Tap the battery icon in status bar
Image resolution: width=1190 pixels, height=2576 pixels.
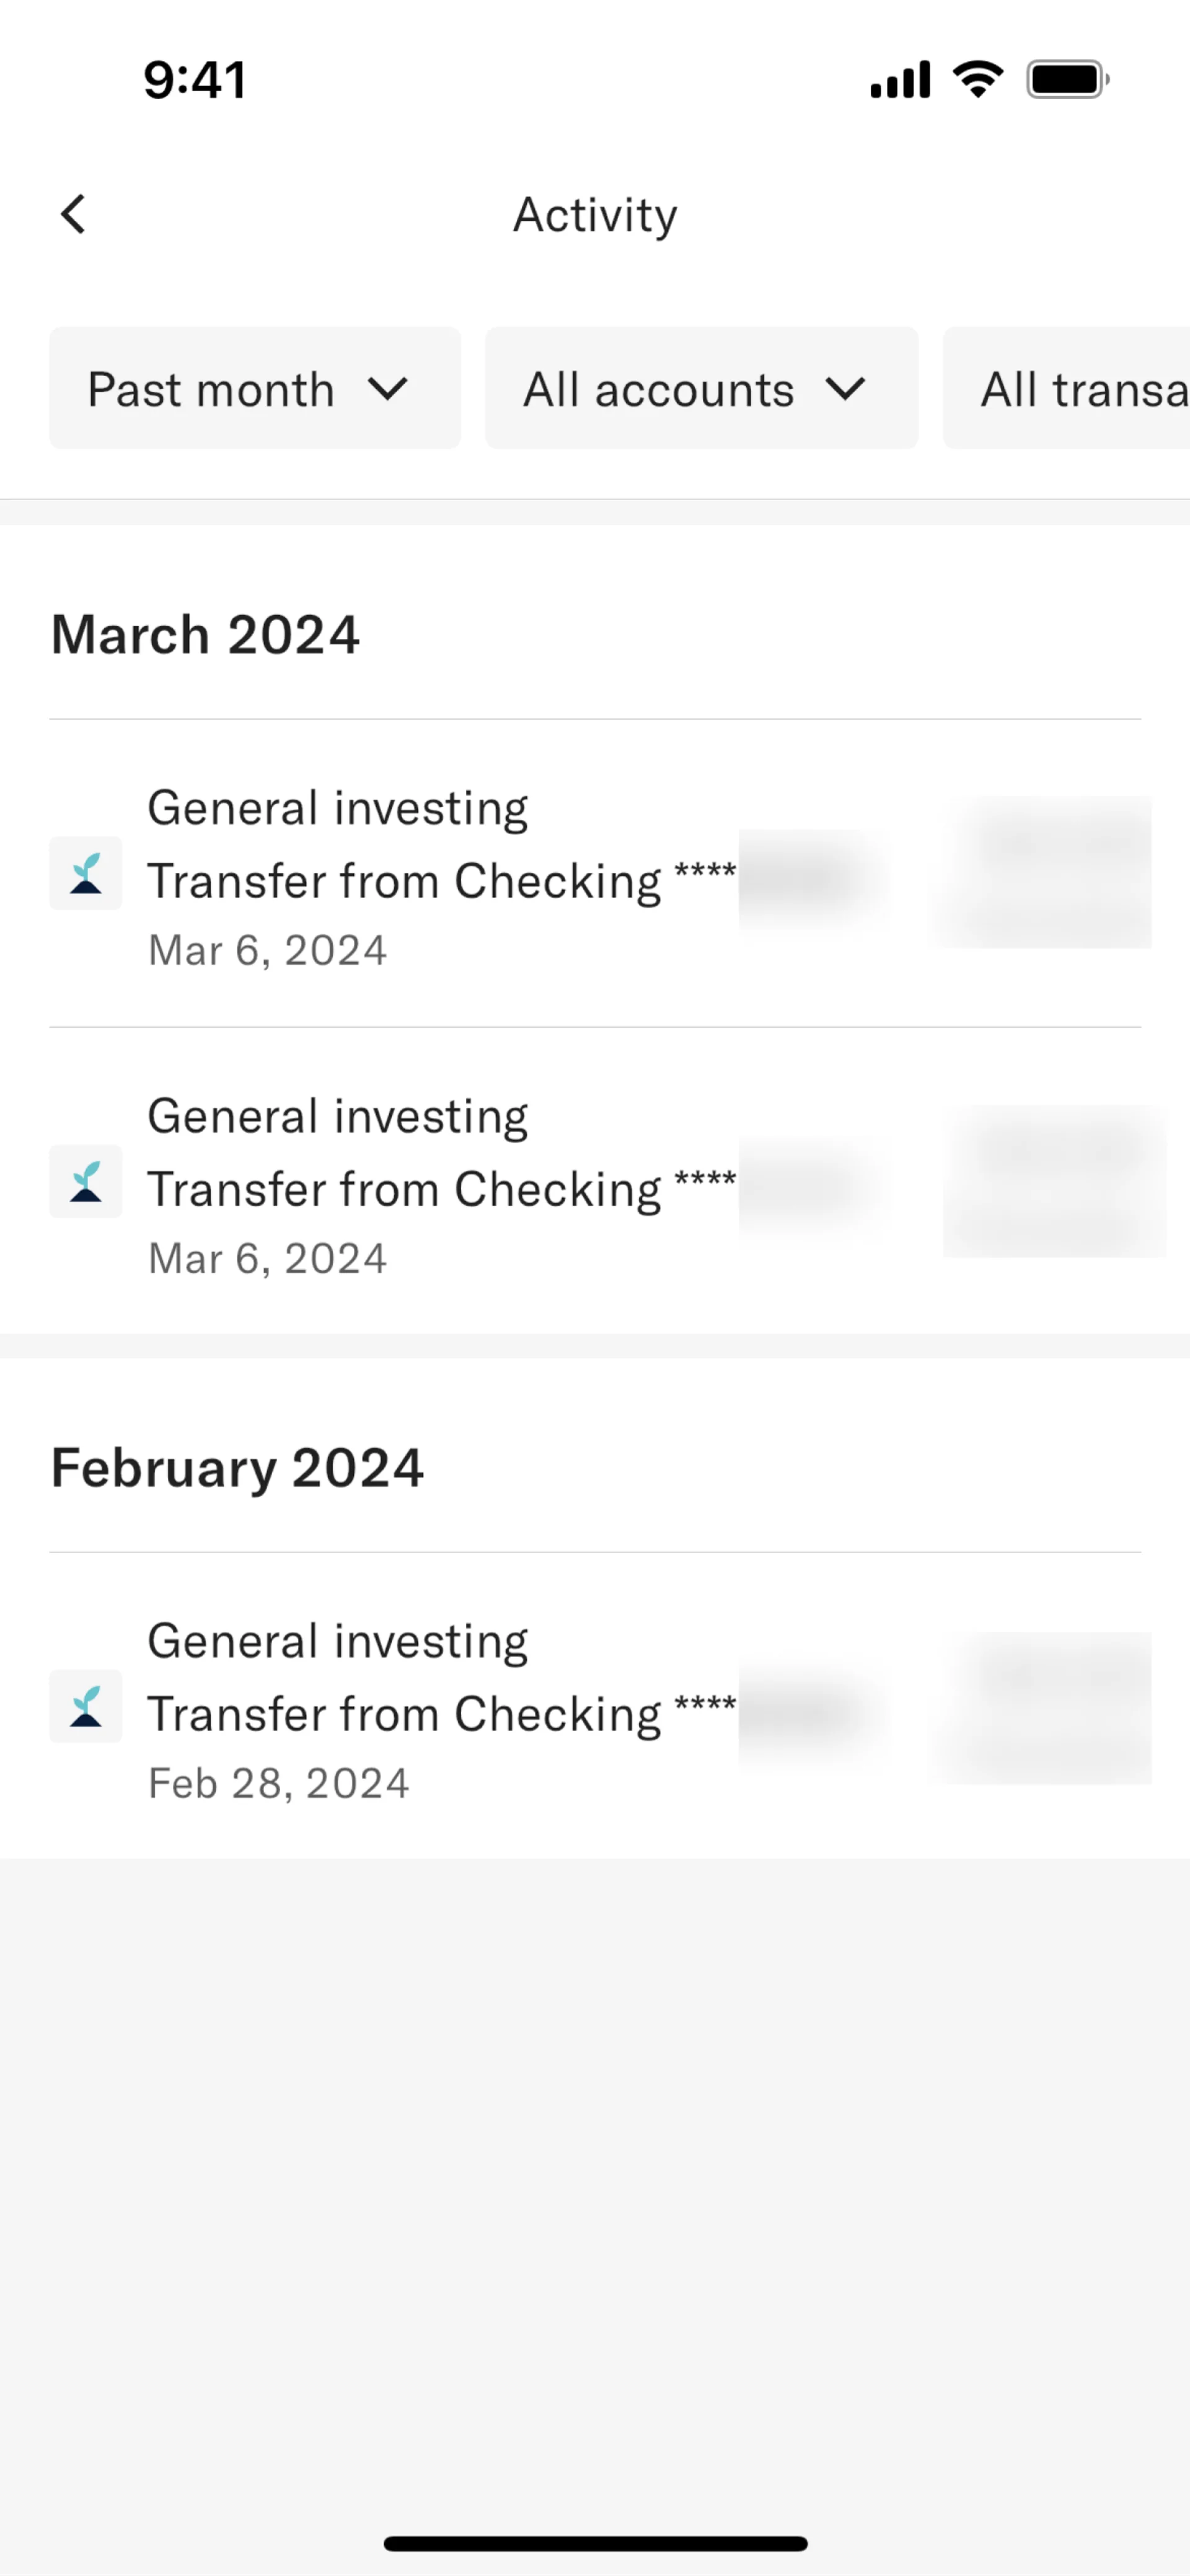tap(1067, 79)
